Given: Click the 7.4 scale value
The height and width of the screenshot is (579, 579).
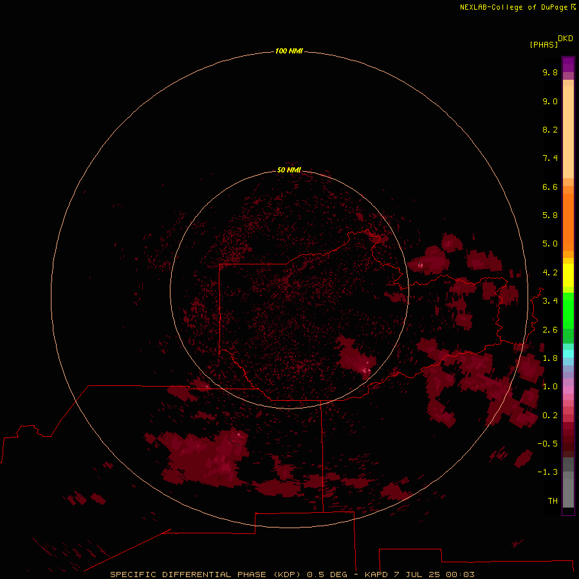Looking at the screenshot, I should 550,158.
